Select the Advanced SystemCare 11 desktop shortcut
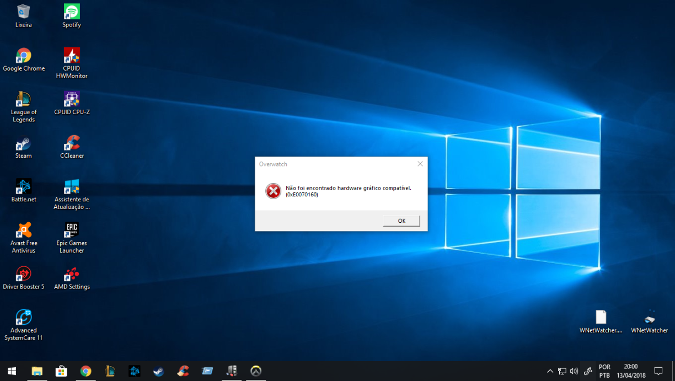The height and width of the screenshot is (381, 675). tap(24, 325)
